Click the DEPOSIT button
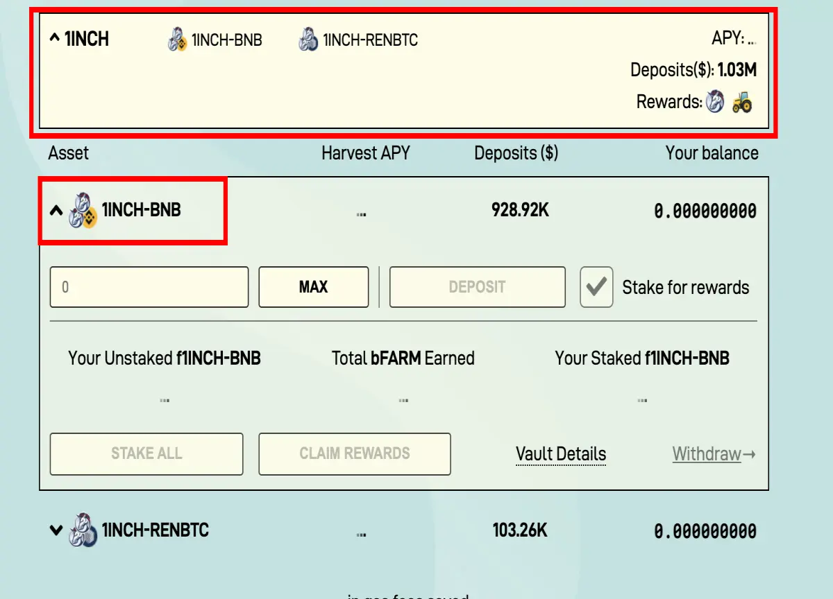 tap(478, 287)
